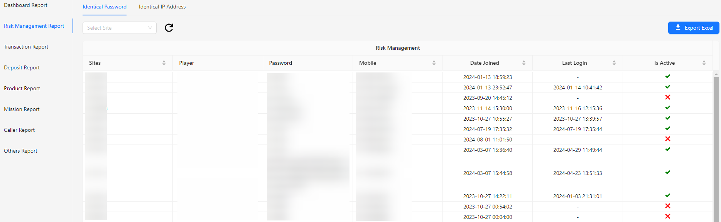Sort table by Mobile column

click(434, 63)
